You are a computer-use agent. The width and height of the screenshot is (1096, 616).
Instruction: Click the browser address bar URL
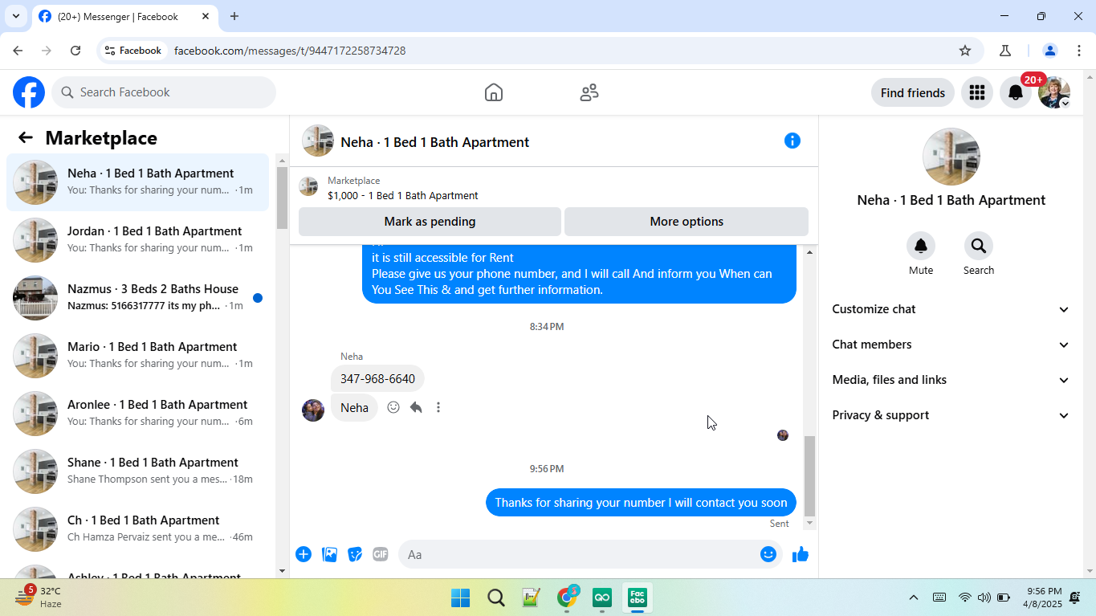[290, 51]
